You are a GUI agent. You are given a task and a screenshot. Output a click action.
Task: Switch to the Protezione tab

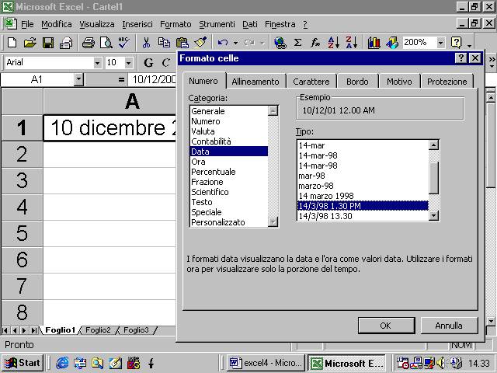(447, 82)
